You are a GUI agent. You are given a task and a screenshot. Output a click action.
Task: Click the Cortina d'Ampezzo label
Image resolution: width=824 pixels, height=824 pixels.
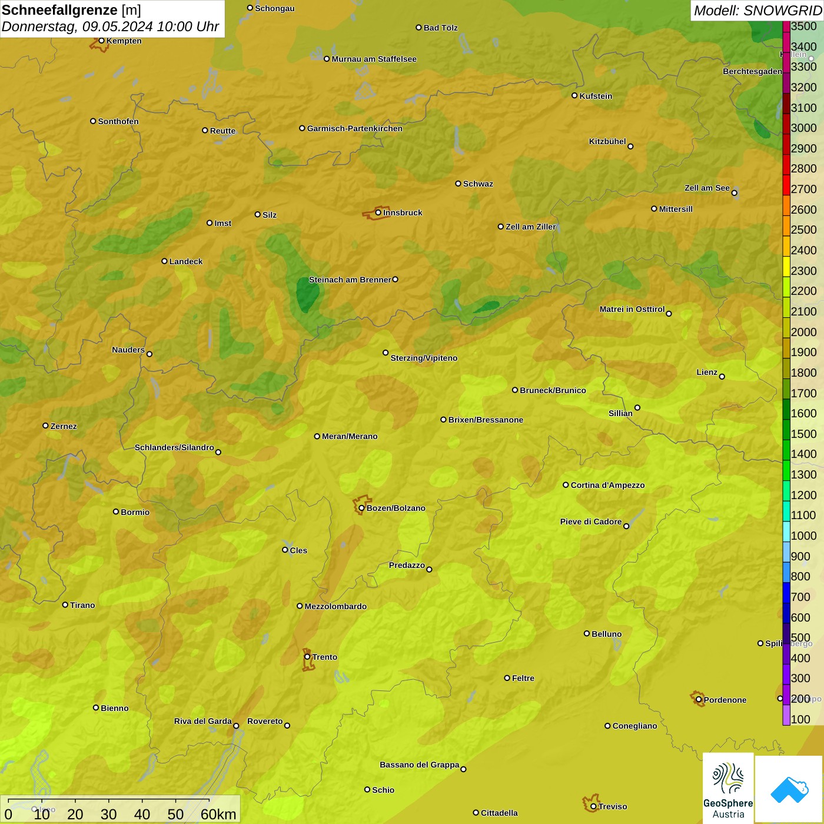(607, 485)
